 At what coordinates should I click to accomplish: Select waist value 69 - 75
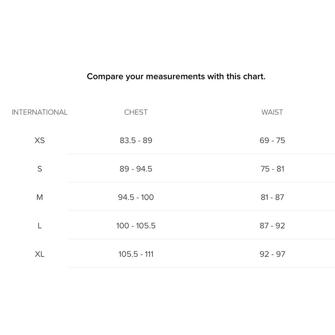(x=272, y=140)
